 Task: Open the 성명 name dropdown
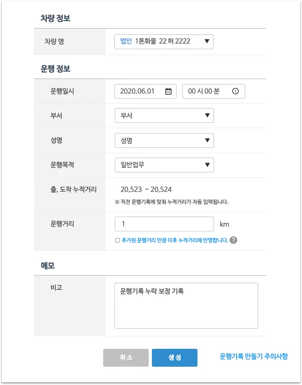coord(164,141)
